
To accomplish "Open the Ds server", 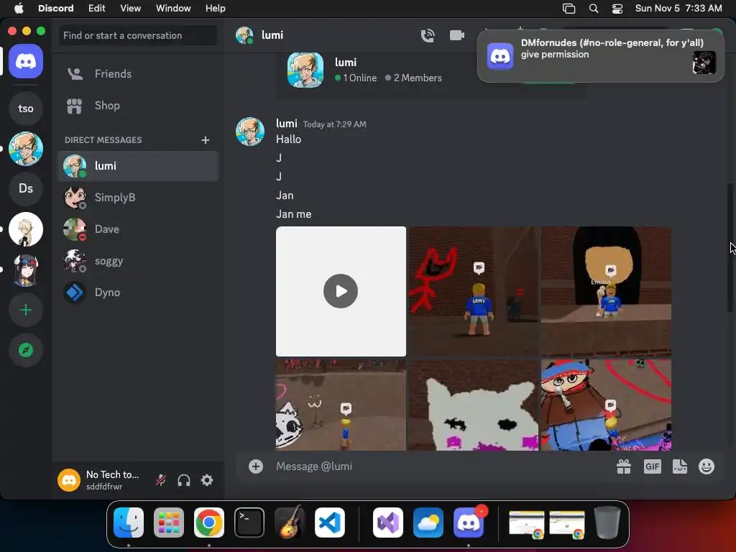I will (26, 189).
